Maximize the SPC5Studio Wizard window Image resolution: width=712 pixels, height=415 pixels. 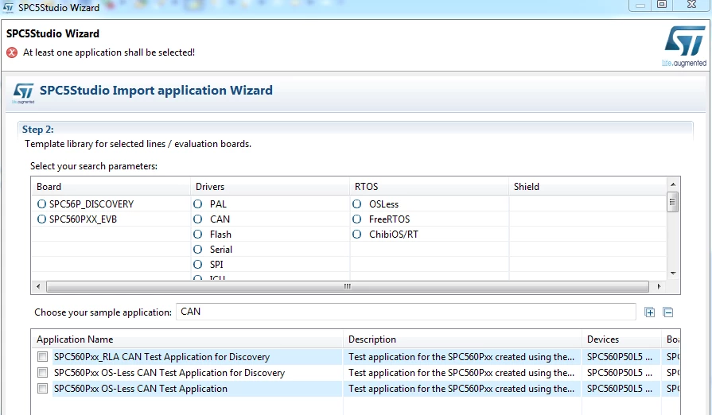pos(662,5)
